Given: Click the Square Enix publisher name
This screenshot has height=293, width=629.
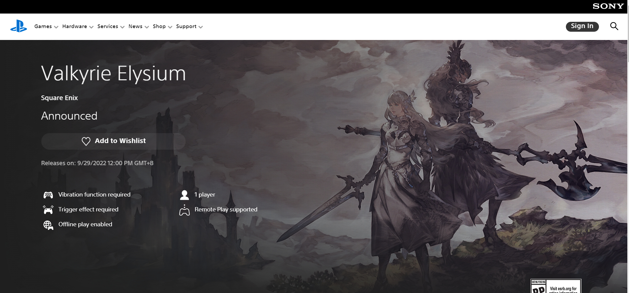Looking at the screenshot, I should click(x=59, y=98).
